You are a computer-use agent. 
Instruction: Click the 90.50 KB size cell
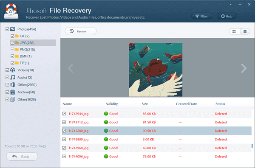pos(149,131)
